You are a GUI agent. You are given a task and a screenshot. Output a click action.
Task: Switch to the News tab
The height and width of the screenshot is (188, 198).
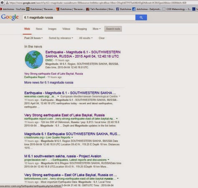tap(39, 29)
